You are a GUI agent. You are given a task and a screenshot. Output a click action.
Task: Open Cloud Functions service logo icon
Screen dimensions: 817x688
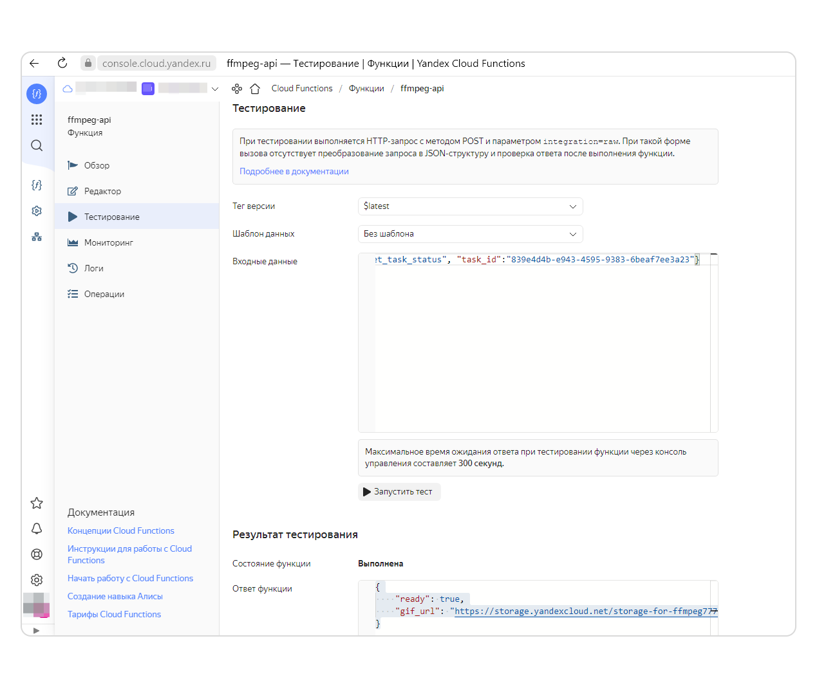click(37, 94)
